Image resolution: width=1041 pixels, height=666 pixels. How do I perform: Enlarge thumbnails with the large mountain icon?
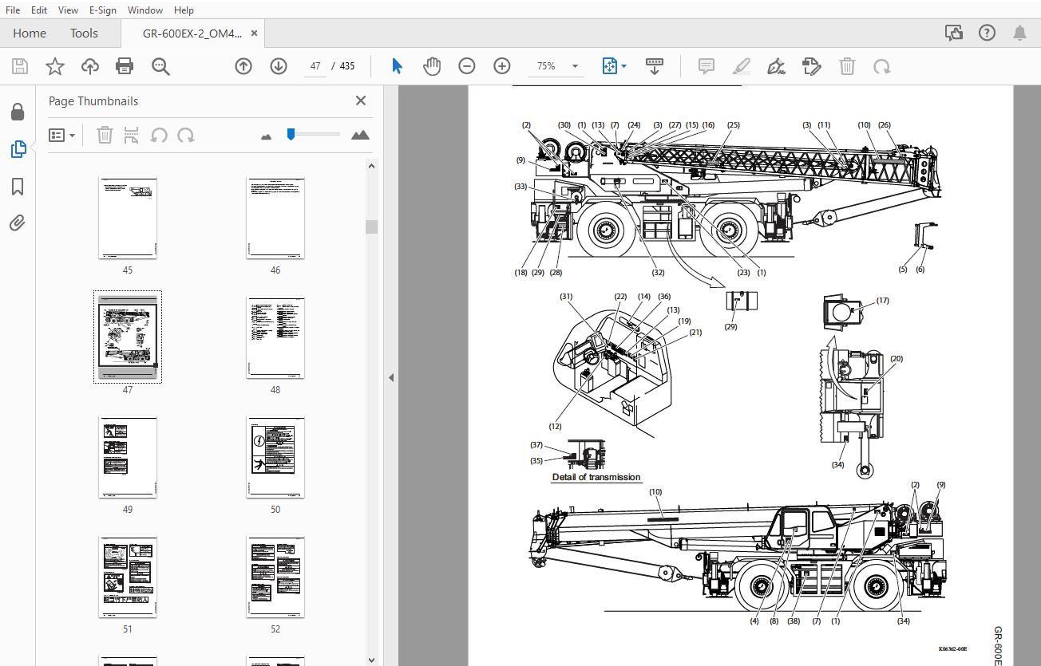click(360, 135)
